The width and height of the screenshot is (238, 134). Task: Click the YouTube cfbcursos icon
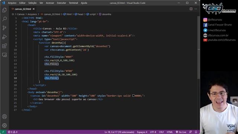click(205, 40)
